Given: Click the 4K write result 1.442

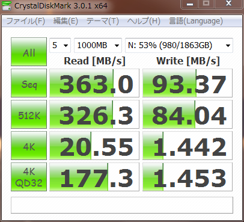Looking at the screenshot, I should (x=188, y=146).
